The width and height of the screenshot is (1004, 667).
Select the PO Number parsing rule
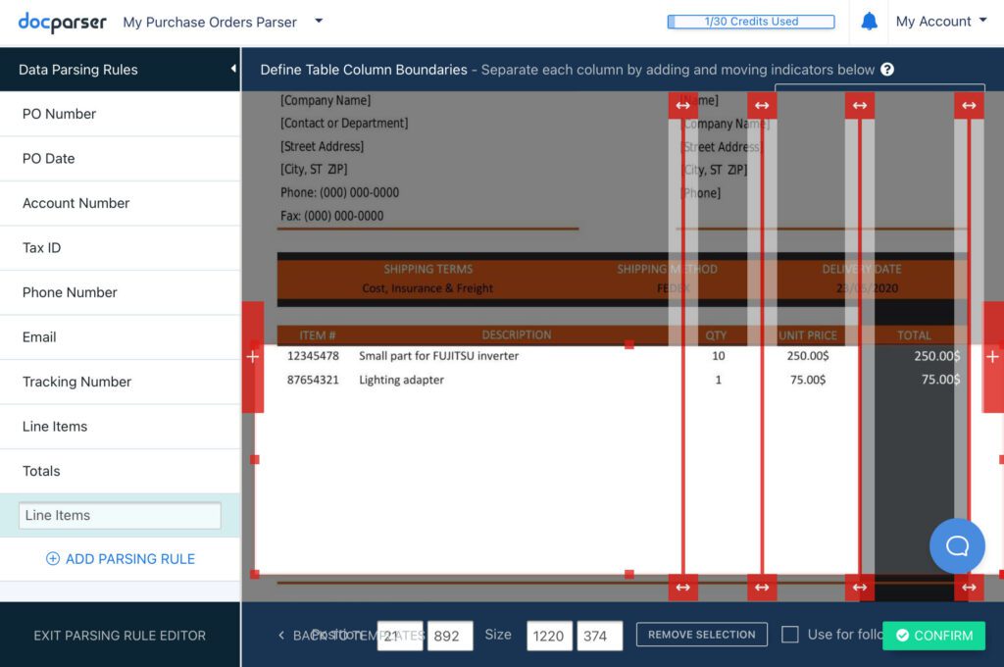click(121, 114)
